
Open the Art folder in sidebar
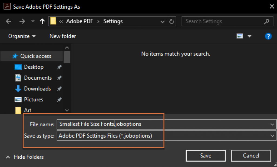(28, 110)
